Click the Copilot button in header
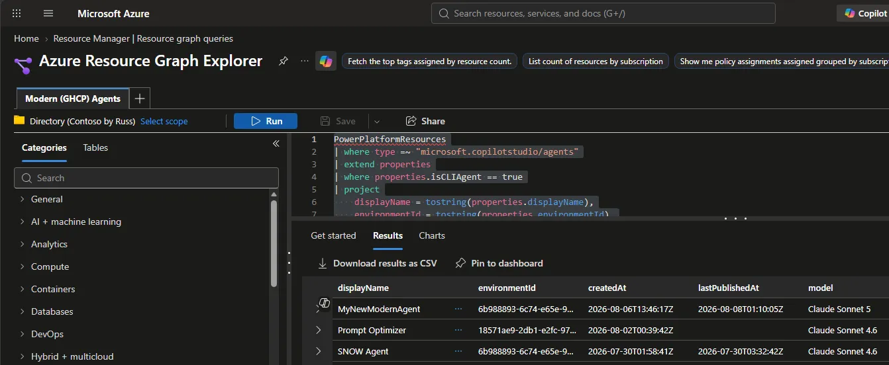Viewport: 889px width, 365px height. 863,13
